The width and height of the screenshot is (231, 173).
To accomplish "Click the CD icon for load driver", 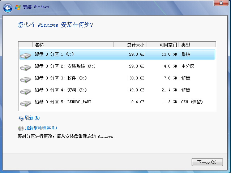I will click(21, 128).
